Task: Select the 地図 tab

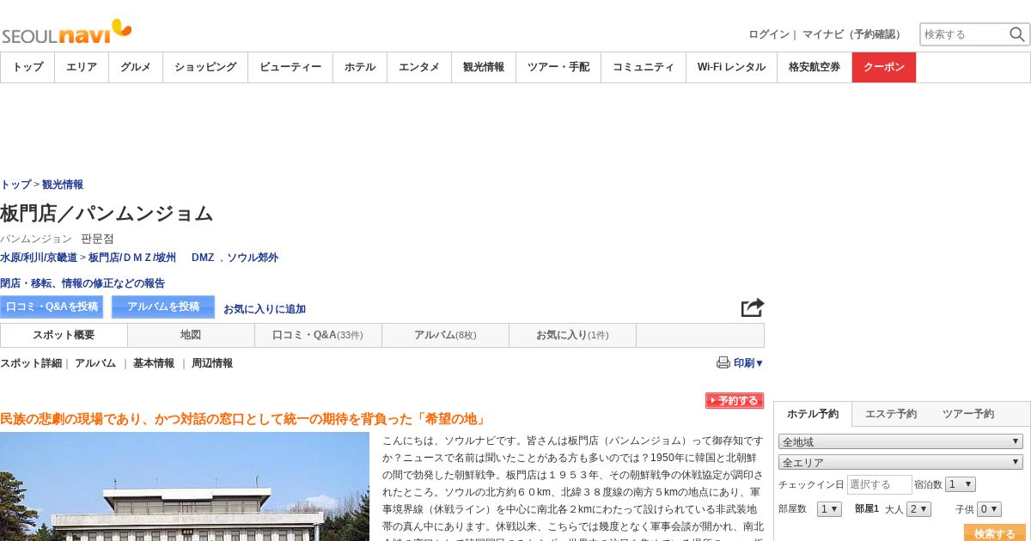Action: 191,335
